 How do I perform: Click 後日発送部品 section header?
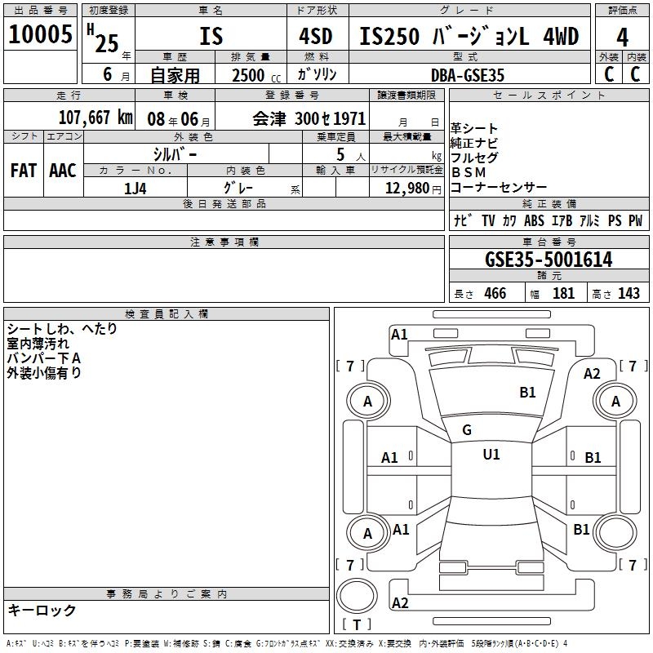[224, 203]
